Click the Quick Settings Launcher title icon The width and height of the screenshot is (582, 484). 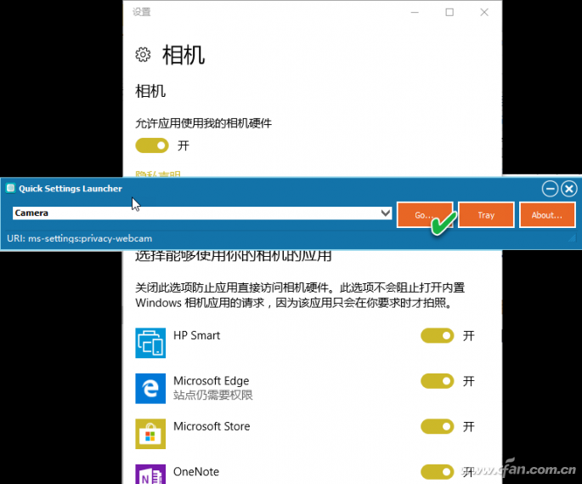click(x=10, y=188)
